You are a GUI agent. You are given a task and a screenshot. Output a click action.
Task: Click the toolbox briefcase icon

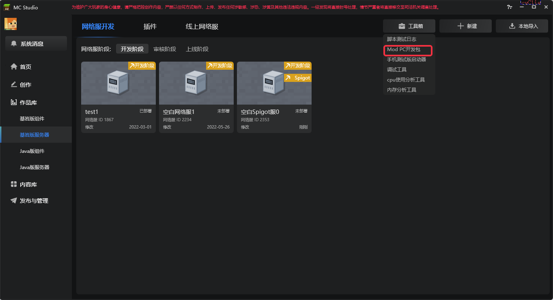click(x=402, y=26)
